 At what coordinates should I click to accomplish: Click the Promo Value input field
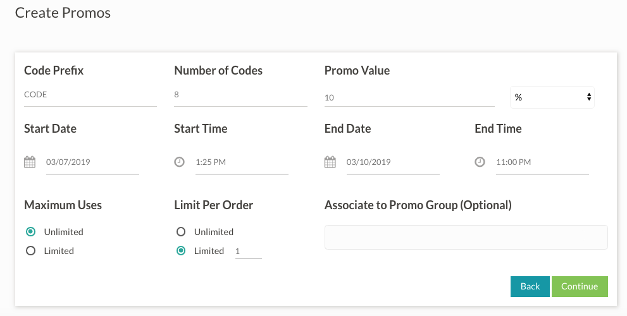tap(409, 98)
